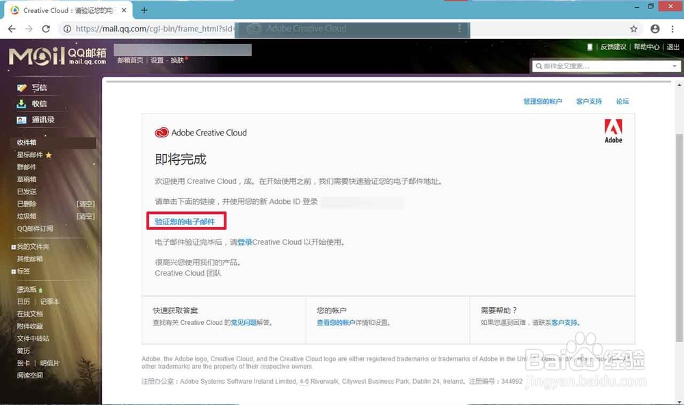Open 邮箱首页 link
684x405 pixels.
(130, 60)
